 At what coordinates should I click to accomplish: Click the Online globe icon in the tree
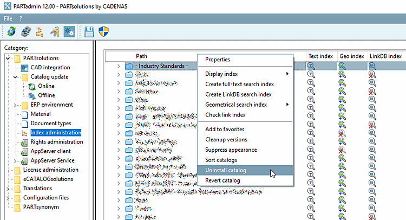point(32,86)
